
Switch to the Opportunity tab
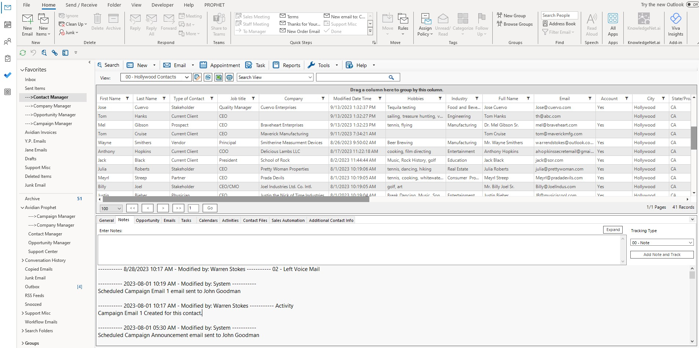click(x=148, y=220)
